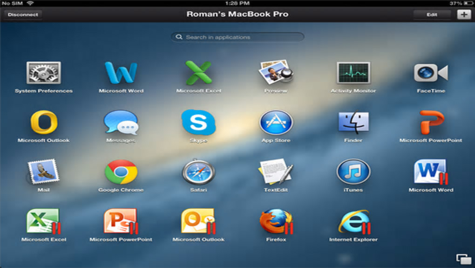
Task: Tap the Edit button
Action: [432, 14]
